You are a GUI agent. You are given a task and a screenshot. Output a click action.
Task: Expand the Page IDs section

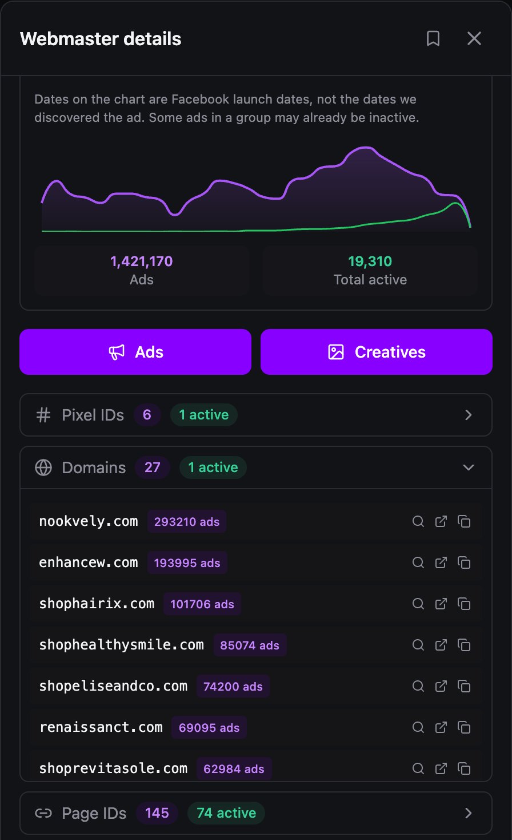click(256, 813)
